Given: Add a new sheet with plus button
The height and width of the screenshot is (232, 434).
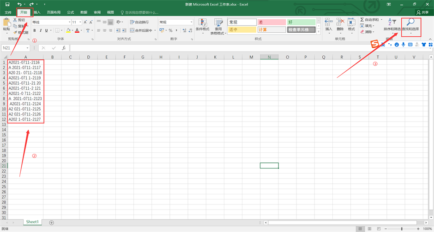Looking at the screenshot, I should coord(51,222).
